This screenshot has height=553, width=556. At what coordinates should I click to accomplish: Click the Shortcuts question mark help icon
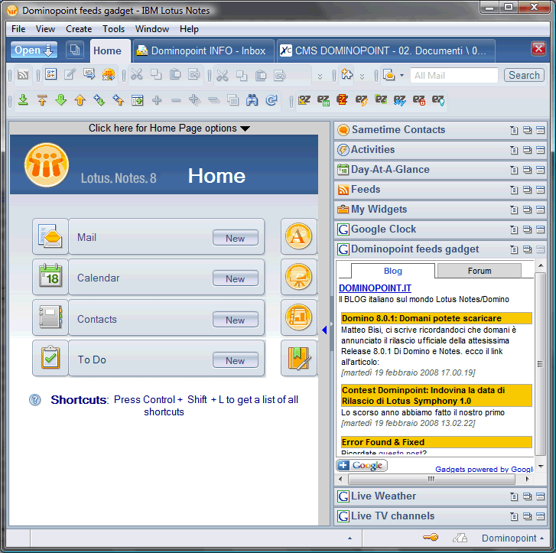coord(34,400)
